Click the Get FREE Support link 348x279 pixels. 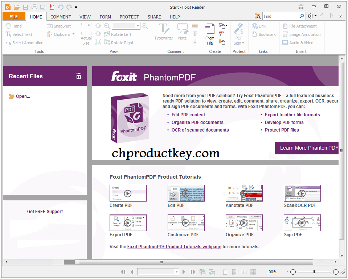click(x=45, y=211)
